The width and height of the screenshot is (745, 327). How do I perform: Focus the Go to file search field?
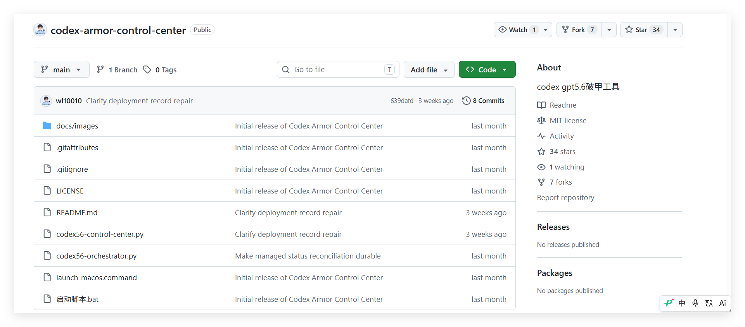click(338, 69)
